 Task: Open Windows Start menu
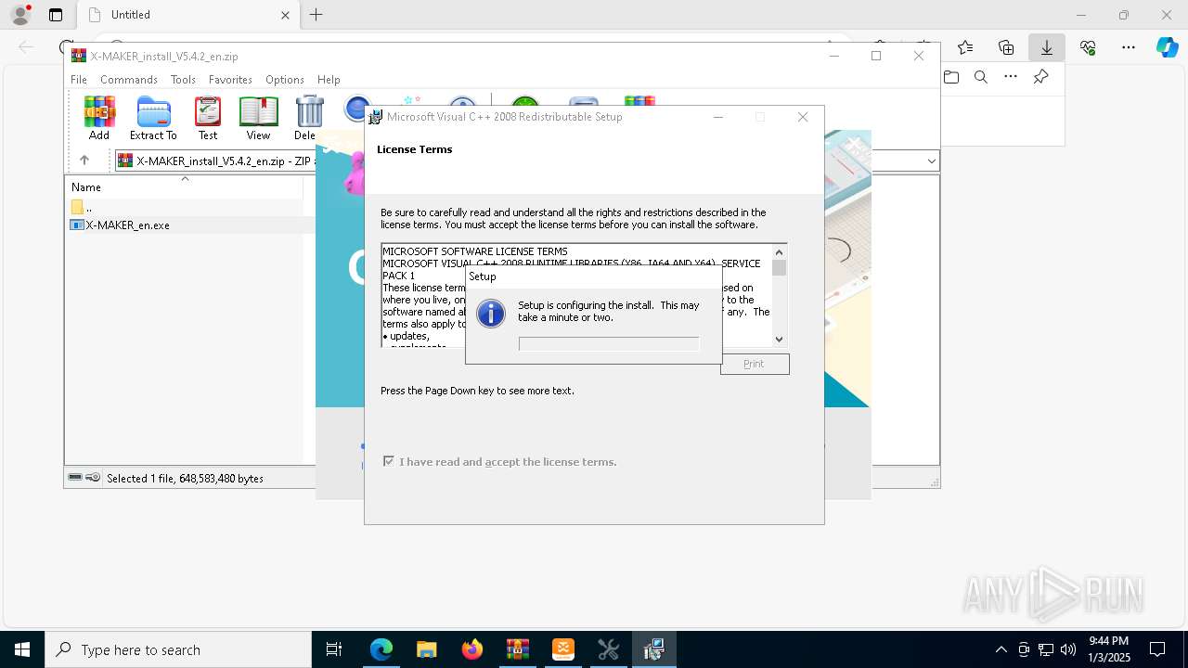(x=22, y=649)
